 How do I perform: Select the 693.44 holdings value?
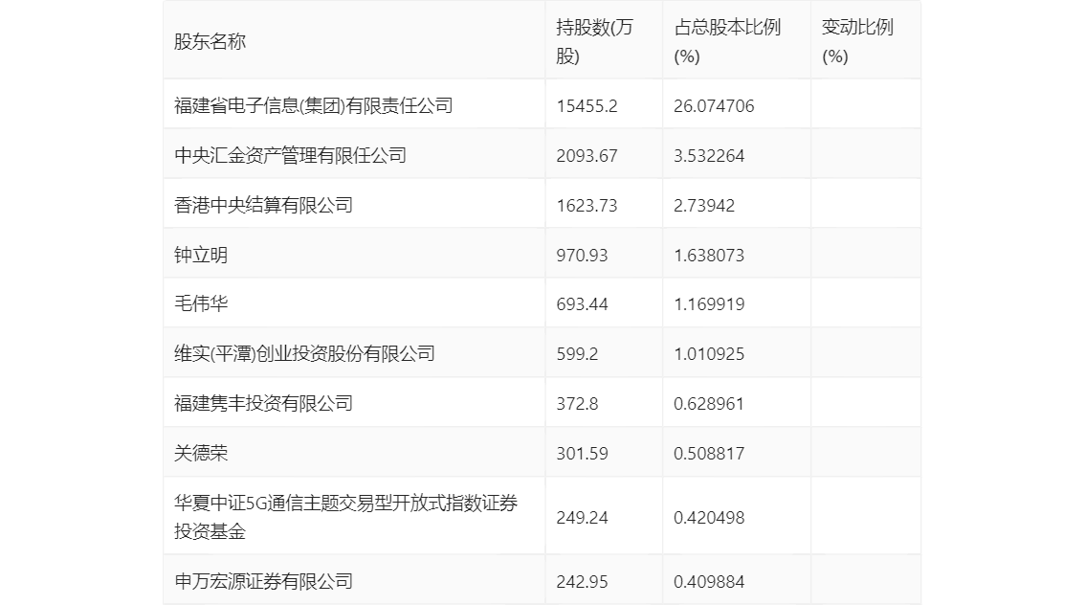click(582, 303)
